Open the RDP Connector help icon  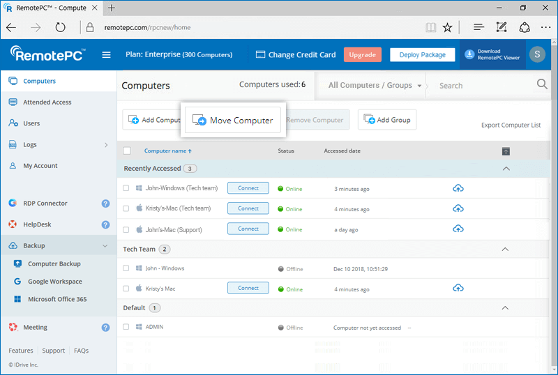(105, 204)
